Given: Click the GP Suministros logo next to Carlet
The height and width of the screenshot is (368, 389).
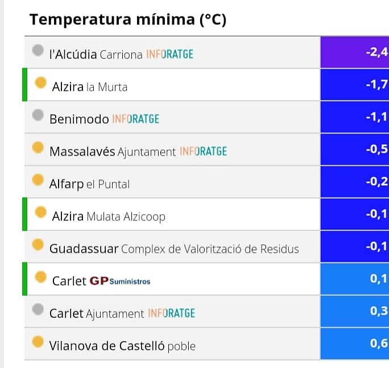Looking at the screenshot, I should click(120, 281).
